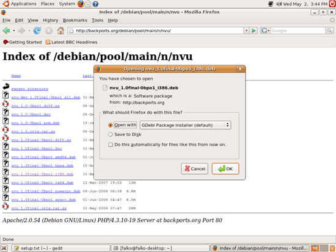Switch to setup.txt gedit taskbar window
Screen dimensions: 336x252
(60, 248)
